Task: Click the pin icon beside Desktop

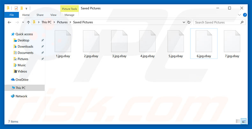Action: [42, 40]
